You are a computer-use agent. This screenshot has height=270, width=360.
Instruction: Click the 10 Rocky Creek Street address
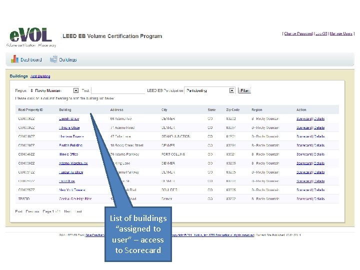coord(126,145)
